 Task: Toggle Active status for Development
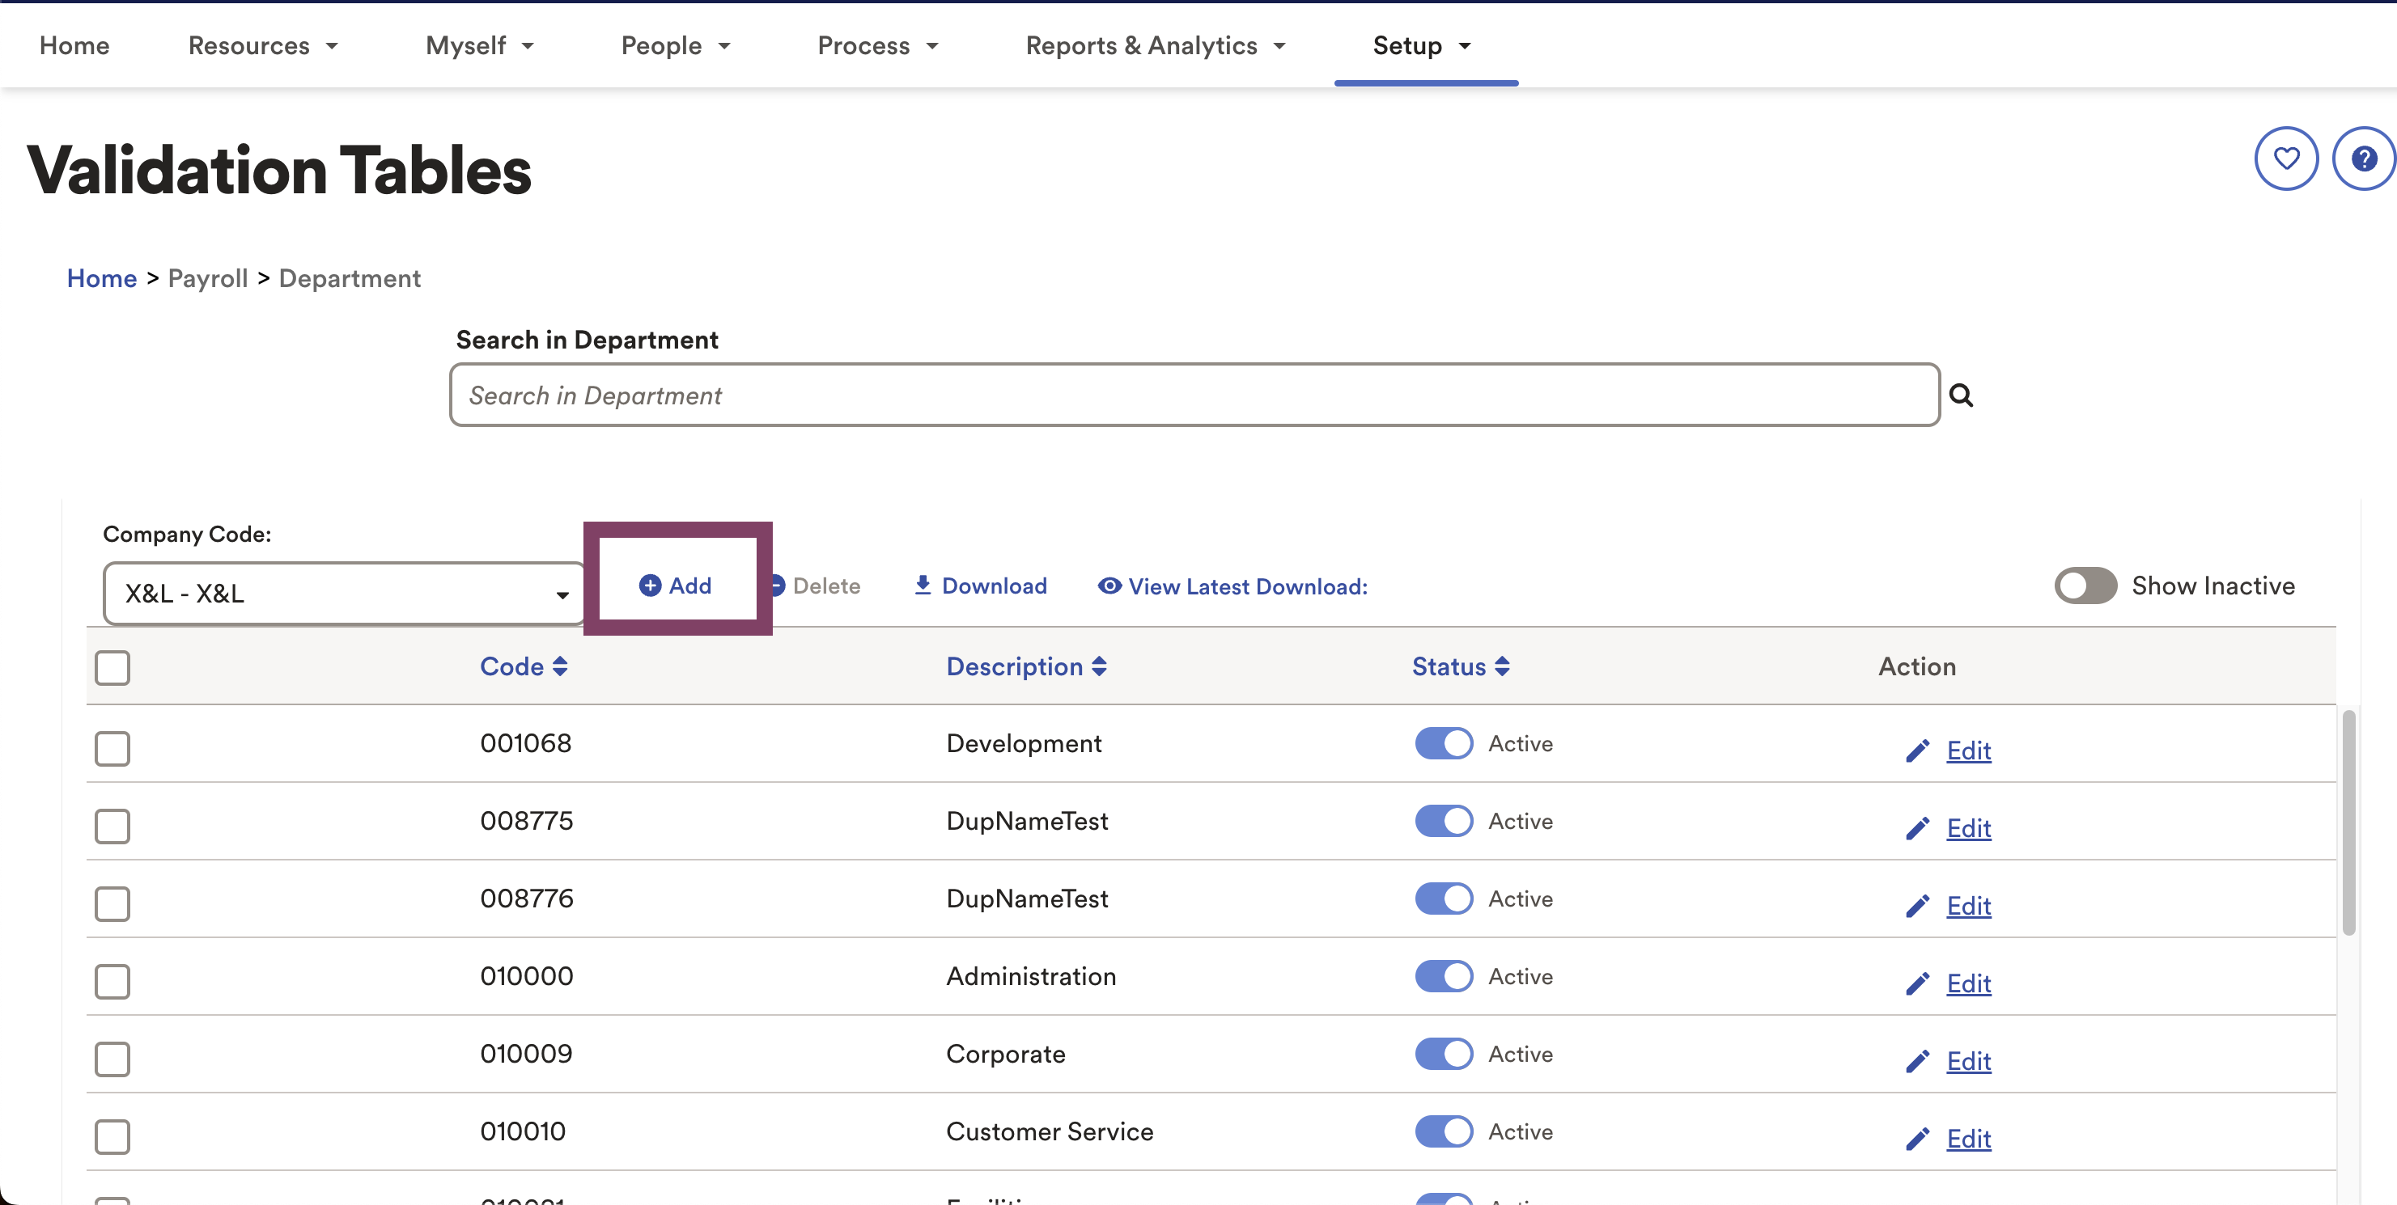[1445, 744]
